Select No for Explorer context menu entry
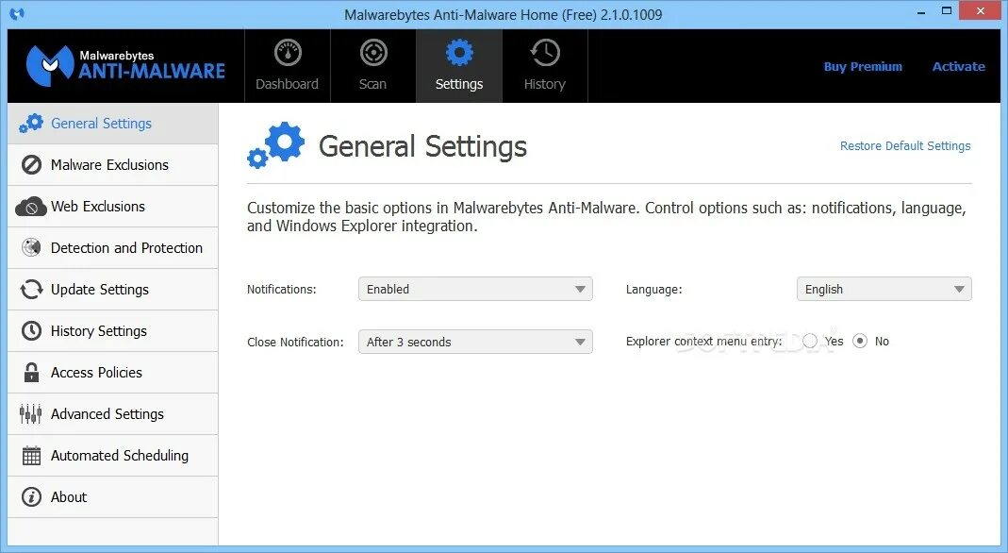 860,342
